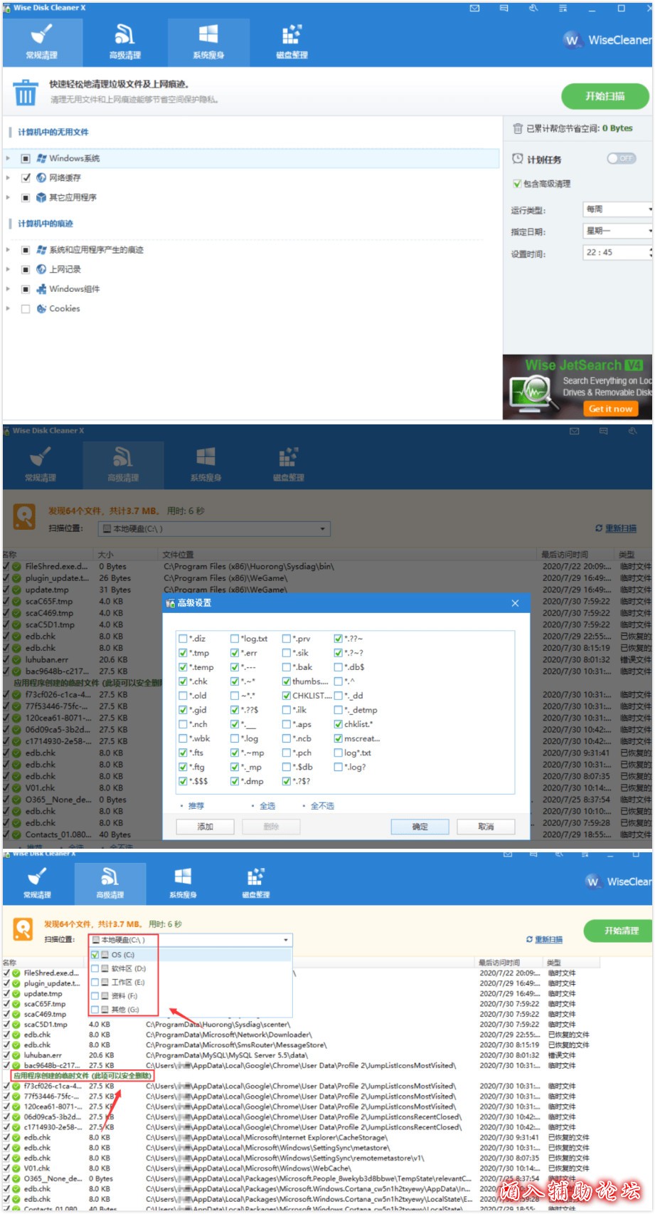
Task: Check 软件区 (D:) in drive dropdown list
Action: point(95,968)
